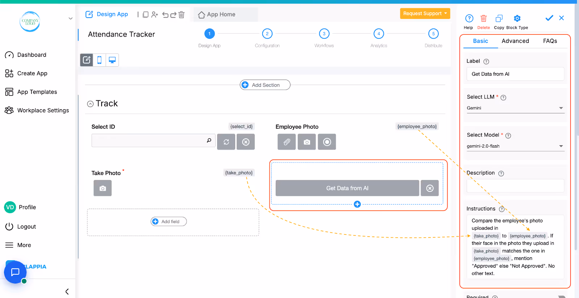Delete the block using the red trash icon
This screenshot has height=298, width=579.
pos(483,18)
